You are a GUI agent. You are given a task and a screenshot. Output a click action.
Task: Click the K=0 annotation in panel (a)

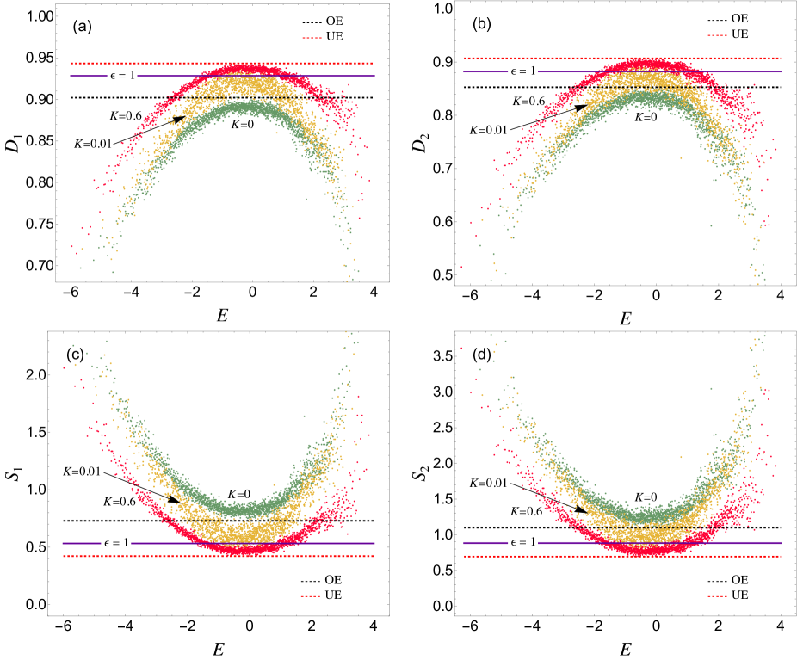pos(243,124)
